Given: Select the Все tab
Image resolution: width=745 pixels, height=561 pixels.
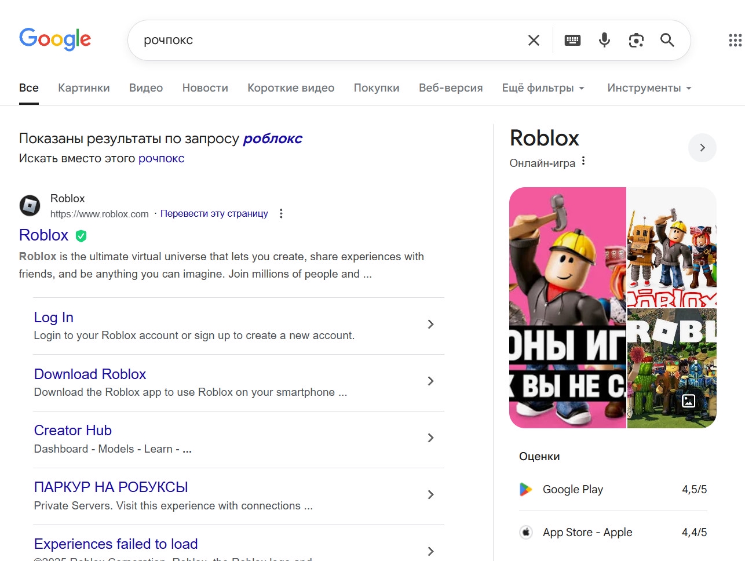Looking at the screenshot, I should (x=29, y=88).
